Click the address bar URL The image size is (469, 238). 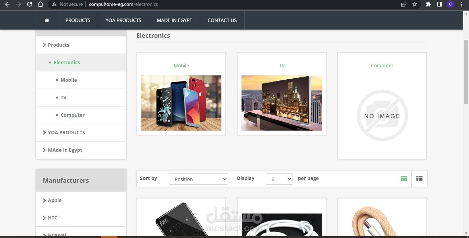pos(123,4)
